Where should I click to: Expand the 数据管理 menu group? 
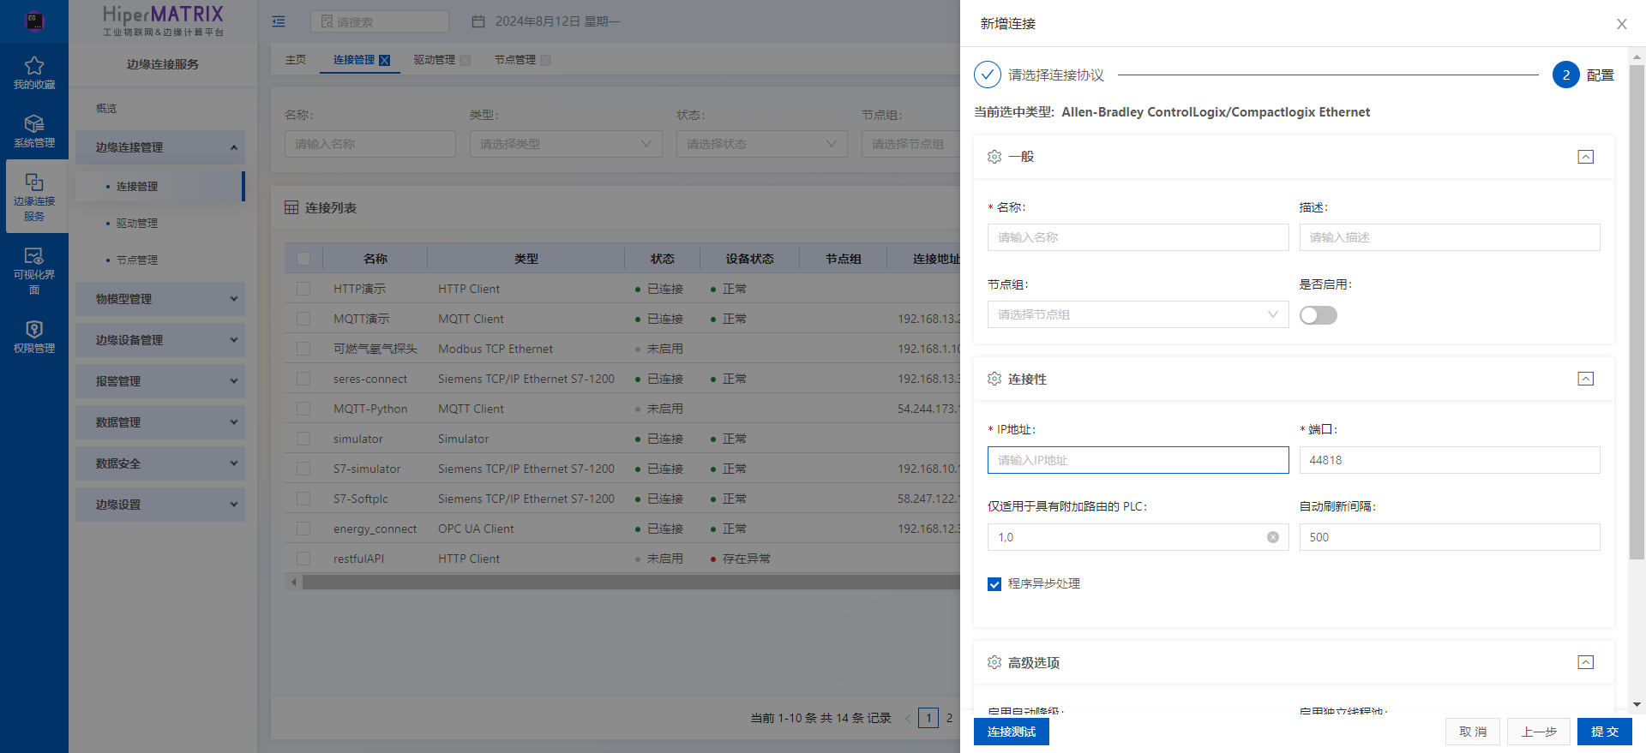click(x=160, y=422)
